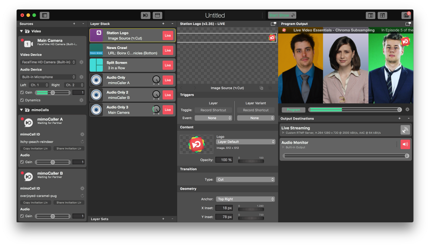Click Copy Invitation Link for mimoCaller B
This screenshot has height=246, width=430.
[x=35, y=203]
